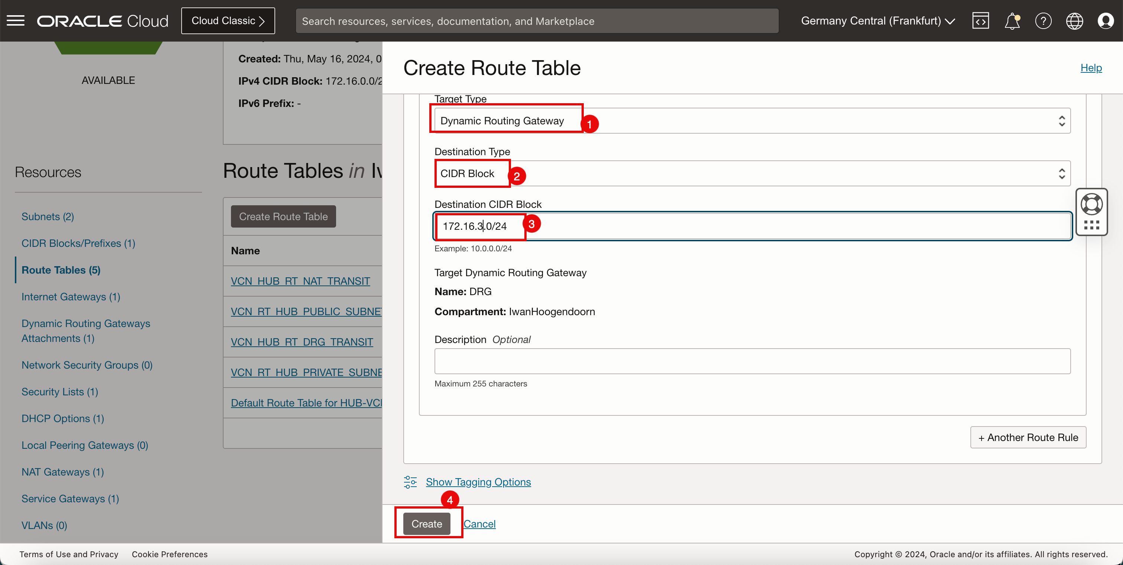Select the VCN_HUB_RT_NAT_TRANSIT route table
Screen dimensions: 1123x565
click(x=300, y=280)
